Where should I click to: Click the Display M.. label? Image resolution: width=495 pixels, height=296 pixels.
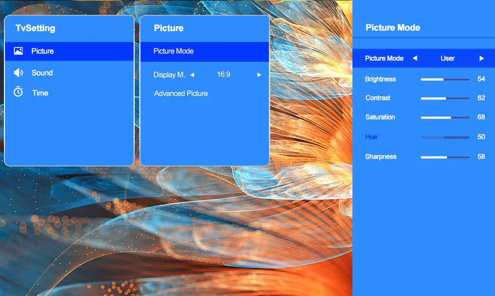tap(170, 75)
